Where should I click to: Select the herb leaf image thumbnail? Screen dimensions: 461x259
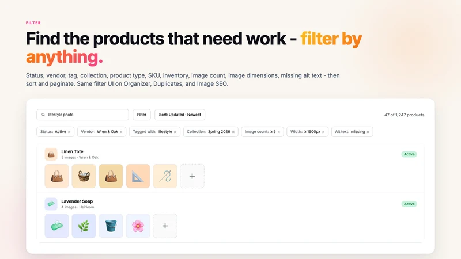[x=84, y=226]
